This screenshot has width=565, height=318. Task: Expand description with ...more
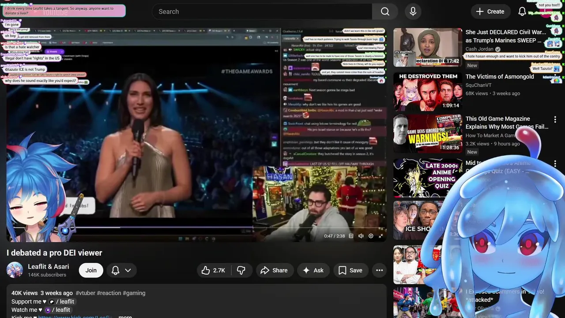(125, 317)
